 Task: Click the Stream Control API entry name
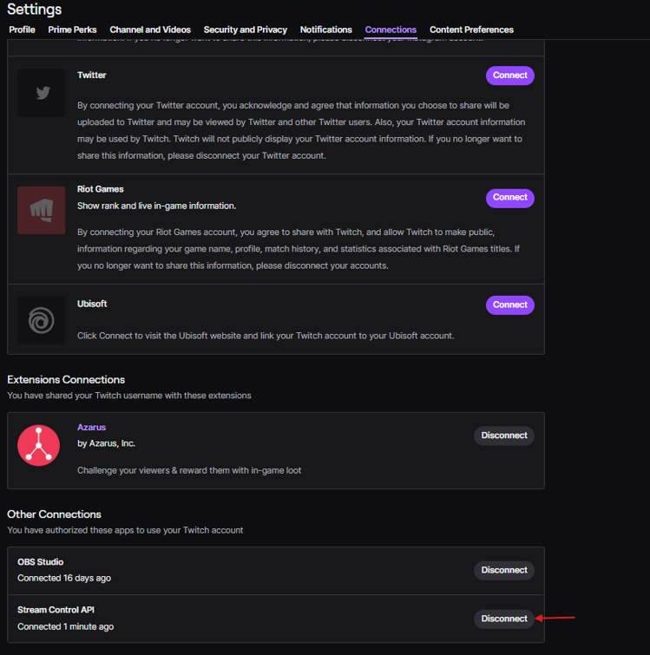pos(56,611)
